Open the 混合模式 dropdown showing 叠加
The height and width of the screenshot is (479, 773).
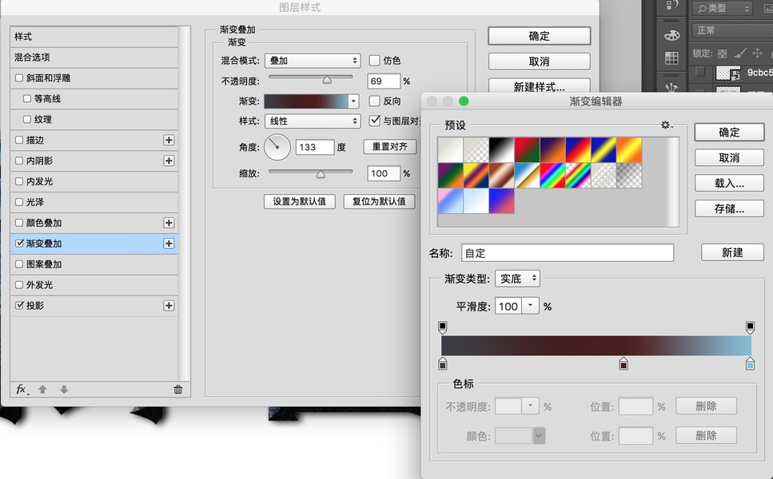pyautogui.click(x=313, y=61)
